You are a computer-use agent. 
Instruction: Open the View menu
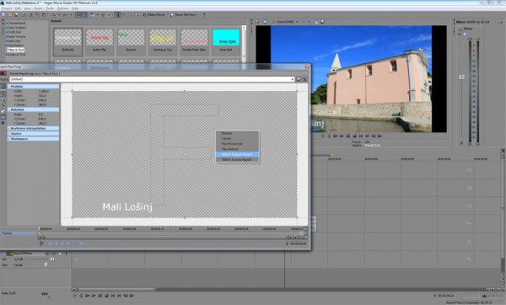coord(28,8)
